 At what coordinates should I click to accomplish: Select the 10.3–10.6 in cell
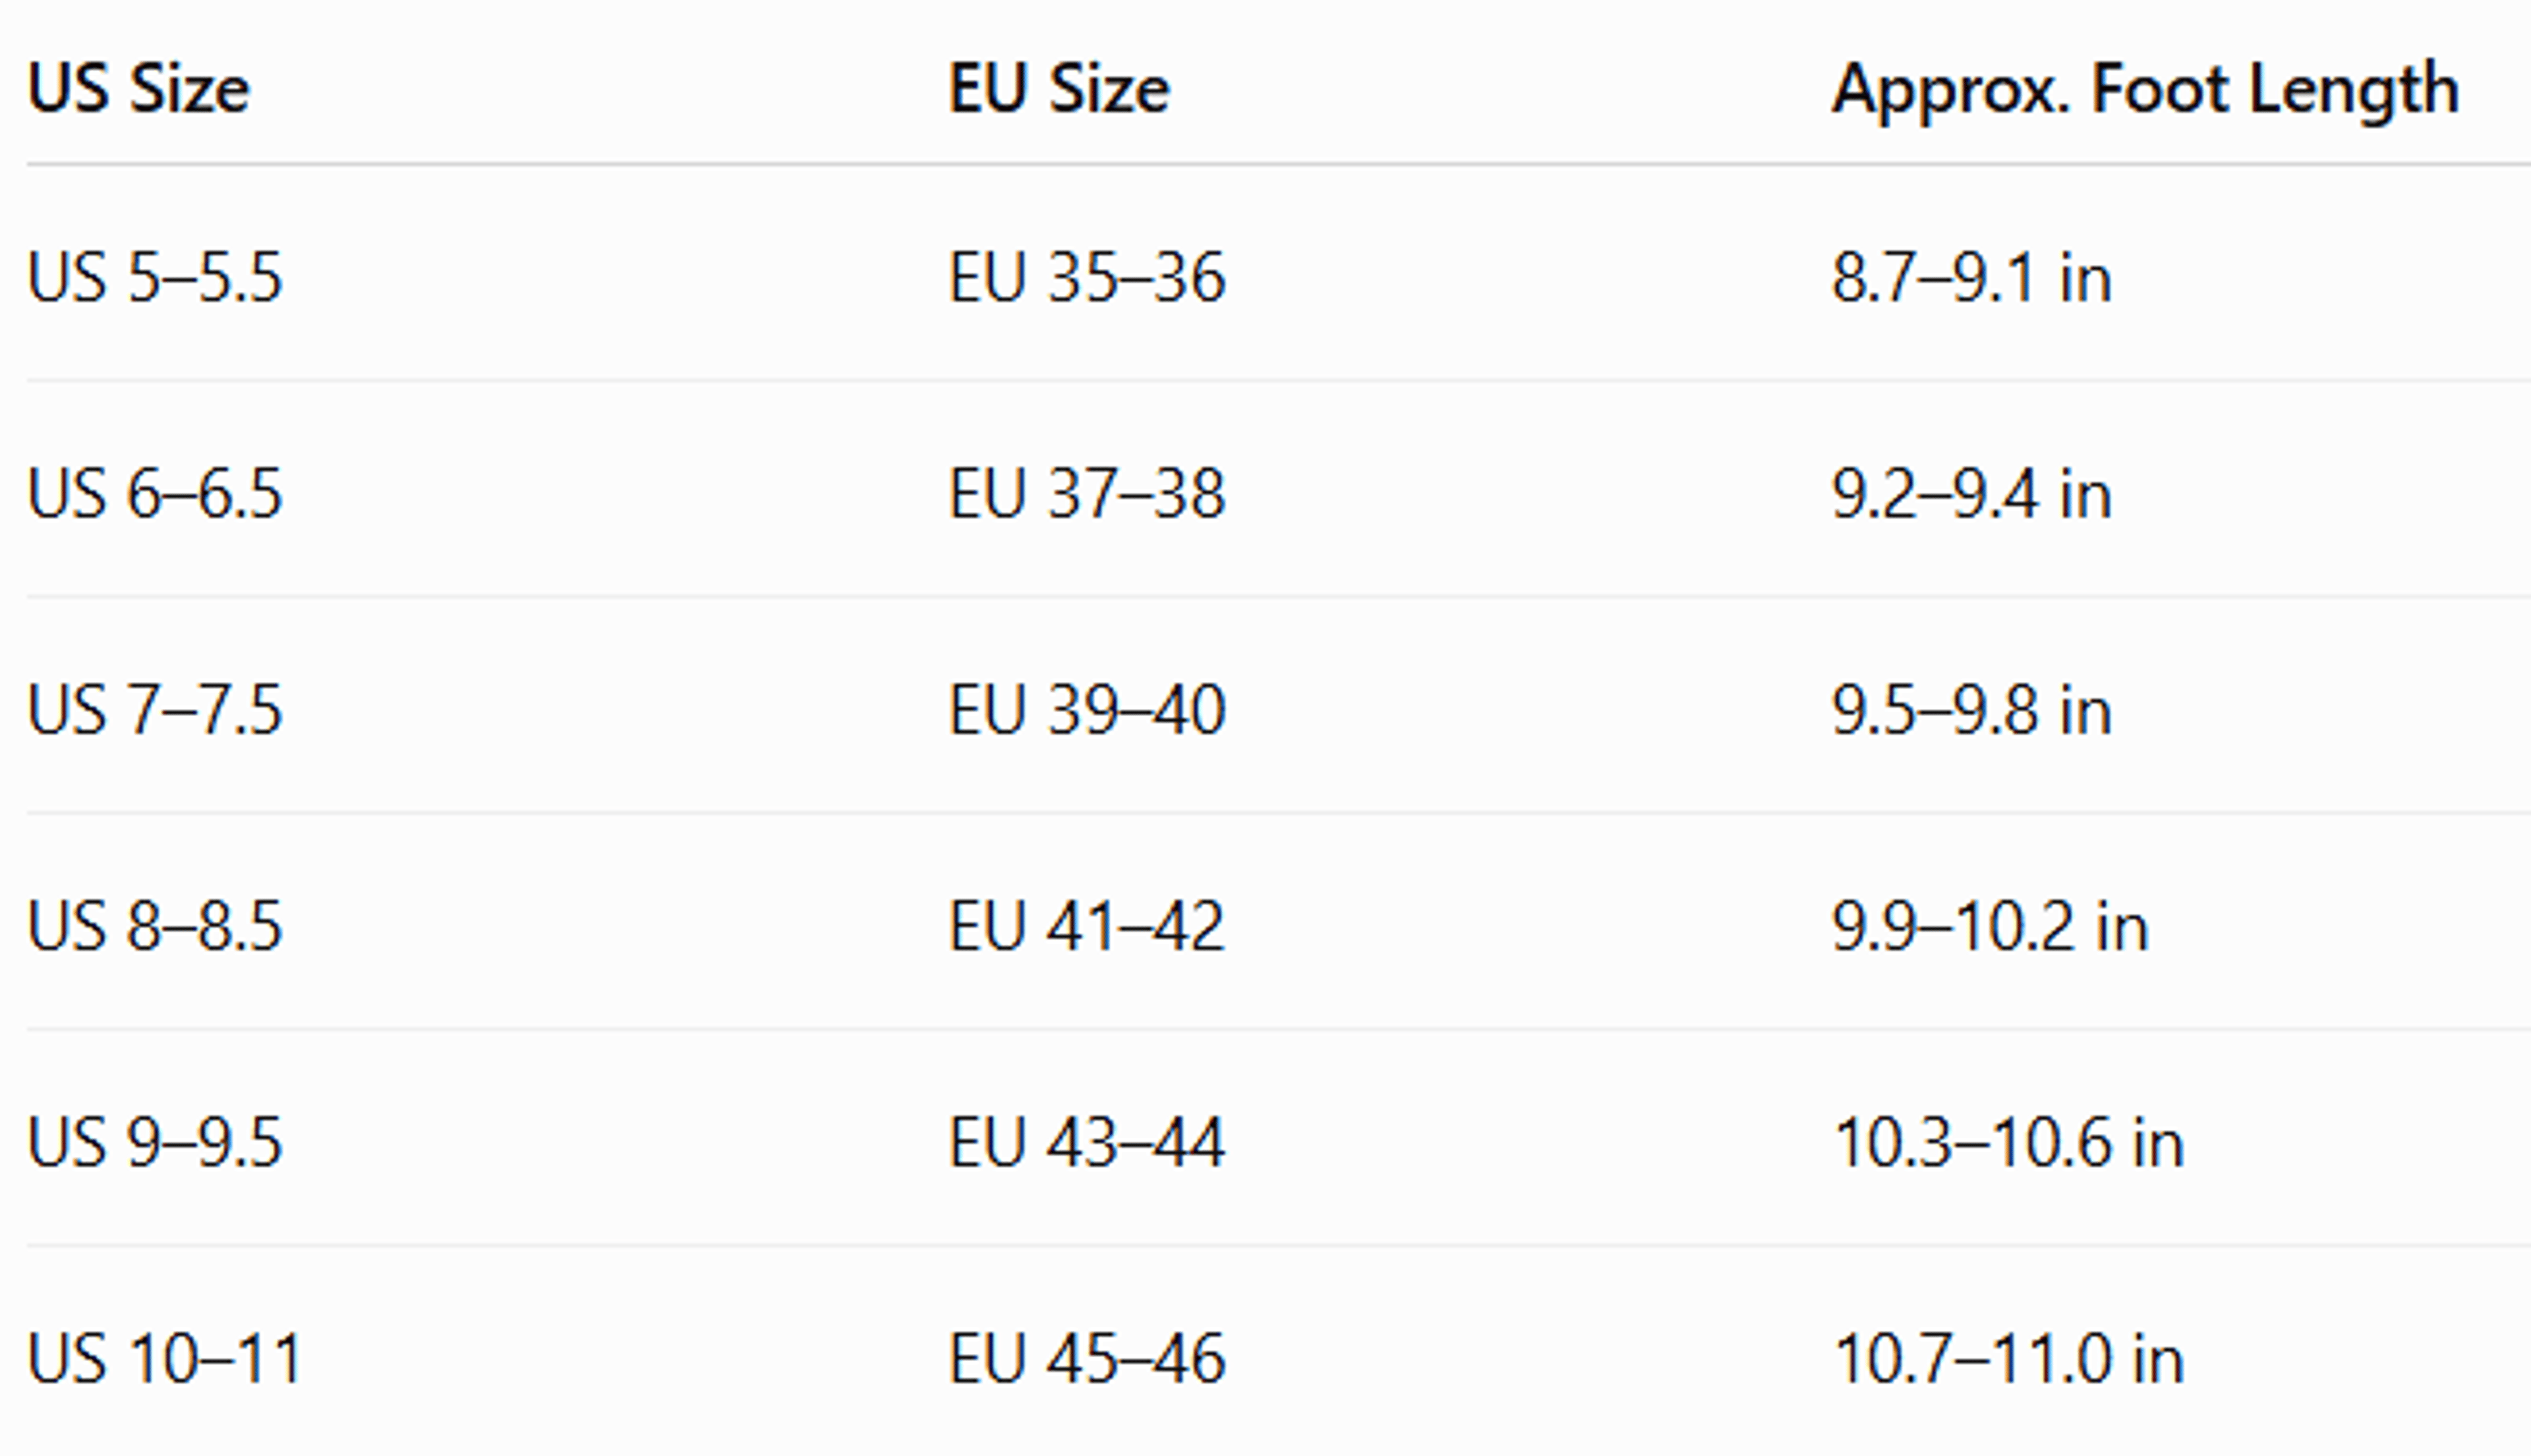[2008, 1141]
